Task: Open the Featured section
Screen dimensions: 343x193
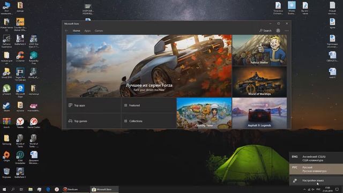Action: pos(149,105)
